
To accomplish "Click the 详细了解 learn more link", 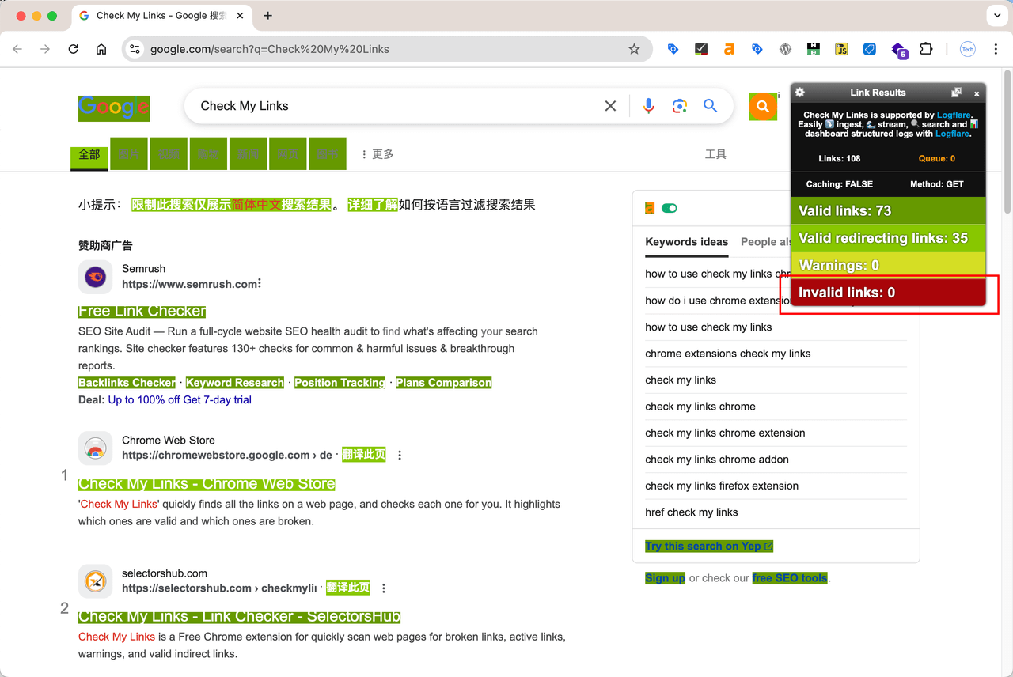I will pyautogui.click(x=373, y=205).
